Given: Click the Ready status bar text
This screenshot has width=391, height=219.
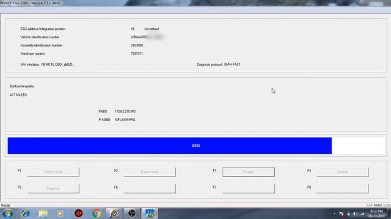Looking at the screenshot, I should (x=5, y=206).
